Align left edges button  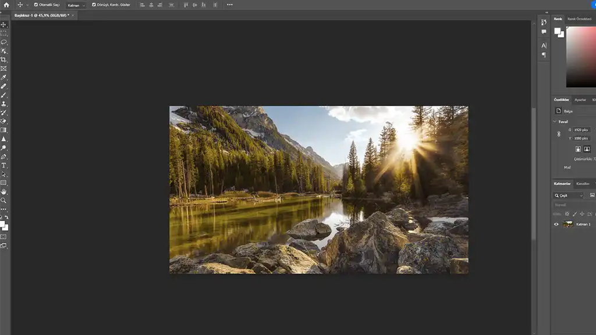[x=142, y=5]
